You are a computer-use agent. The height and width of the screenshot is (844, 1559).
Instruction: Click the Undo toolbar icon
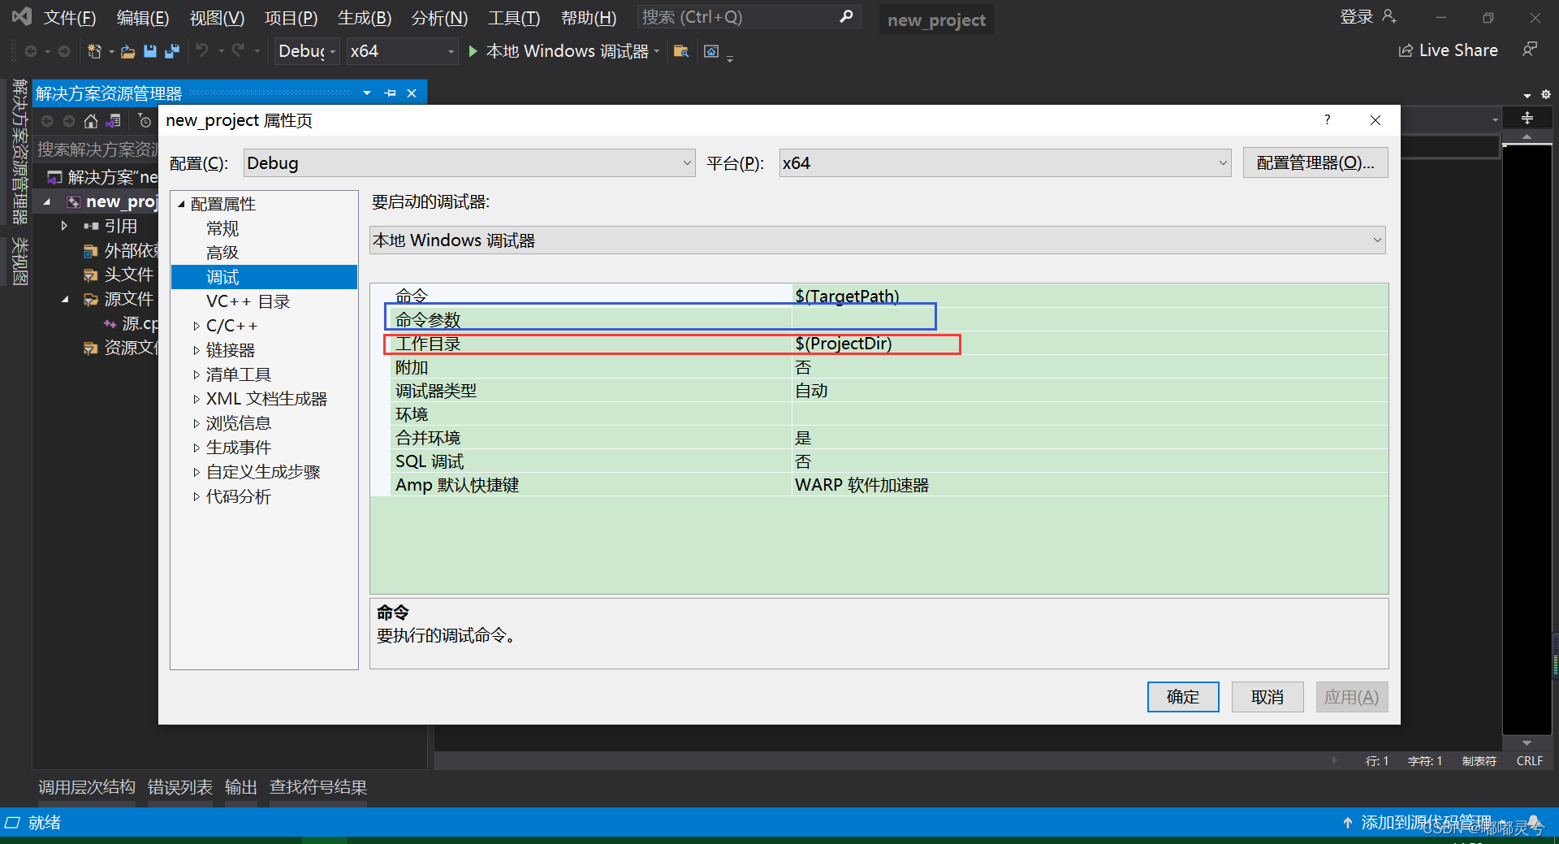(x=202, y=51)
